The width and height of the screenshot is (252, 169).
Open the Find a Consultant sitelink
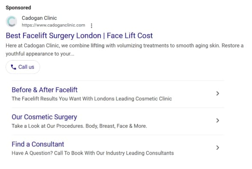coord(38,144)
